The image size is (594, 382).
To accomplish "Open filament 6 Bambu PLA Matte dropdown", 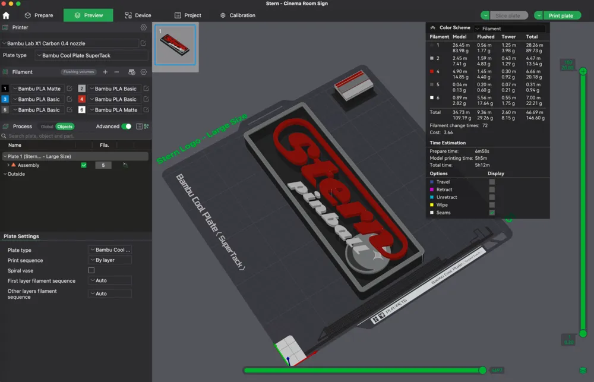I will tap(114, 110).
